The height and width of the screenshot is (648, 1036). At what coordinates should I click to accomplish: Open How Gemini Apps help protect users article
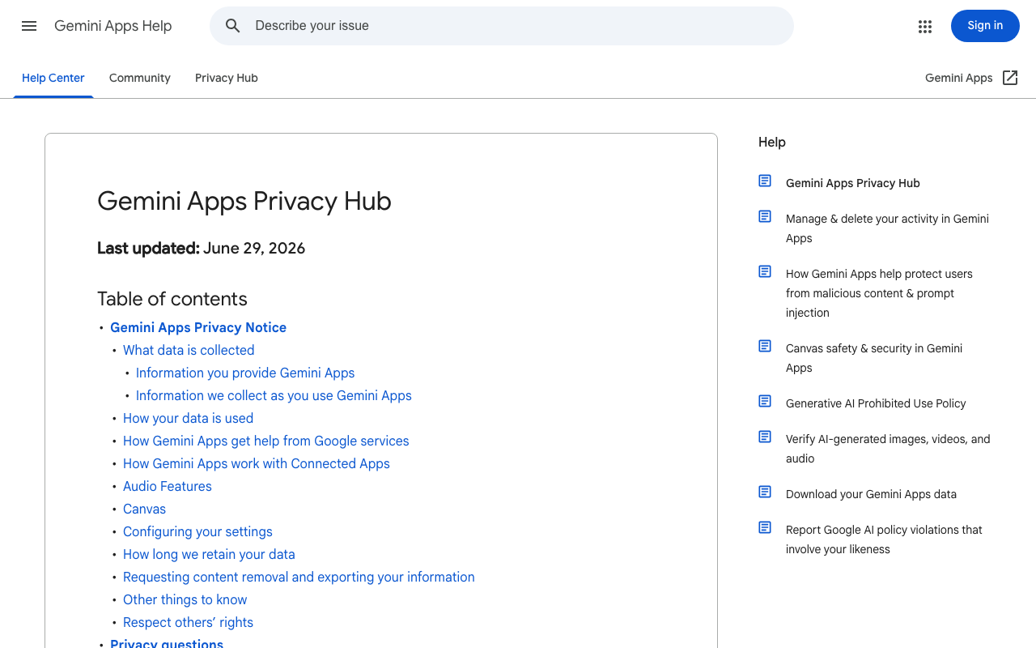(879, 293)
